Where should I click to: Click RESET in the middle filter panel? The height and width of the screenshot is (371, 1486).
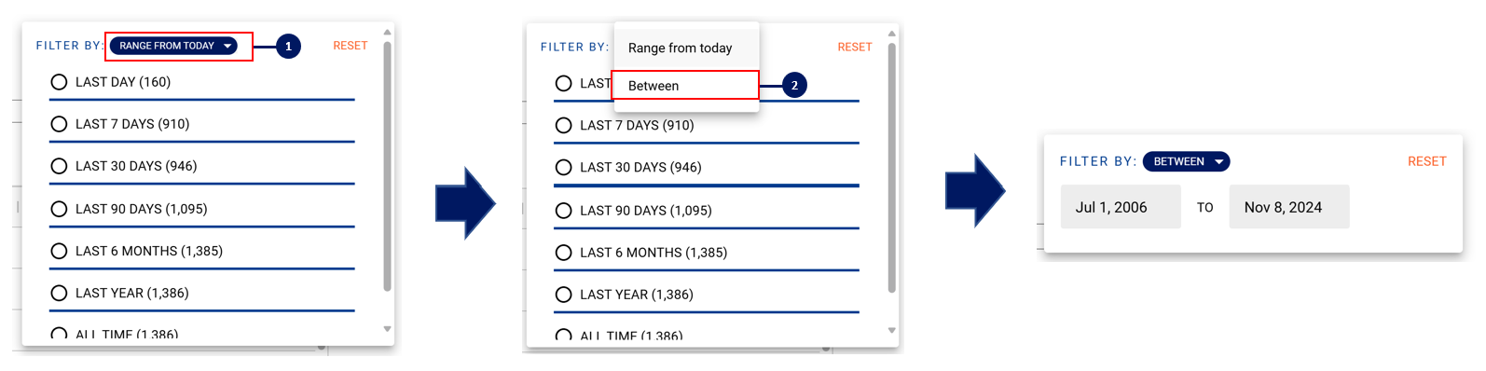(855, 47)
